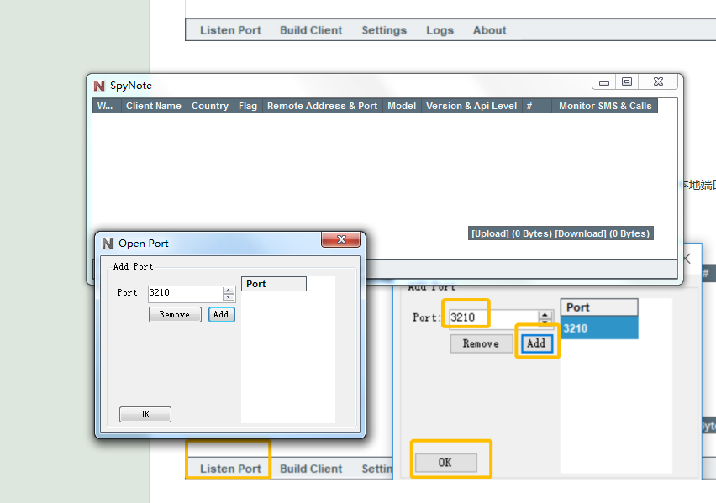The width and height of the screenshot is (716, 503).
Task: Click OK in background Add Port dialog
Action: point(445,463)
